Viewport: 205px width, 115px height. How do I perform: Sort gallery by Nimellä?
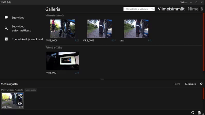195,9
